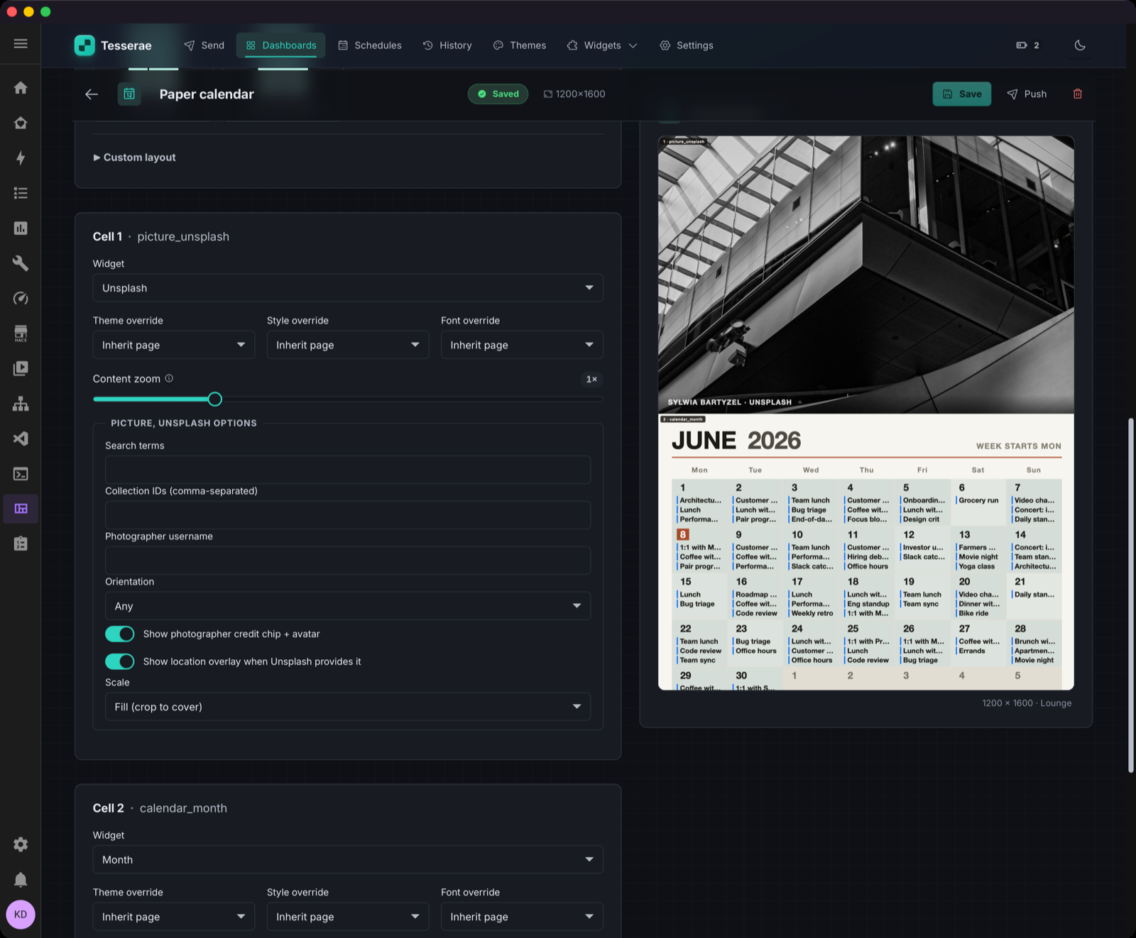
Task: Expand the Custom layout section
Action: [134, 158]
